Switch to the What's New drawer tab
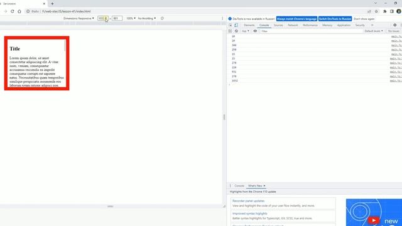 [255, 186]
